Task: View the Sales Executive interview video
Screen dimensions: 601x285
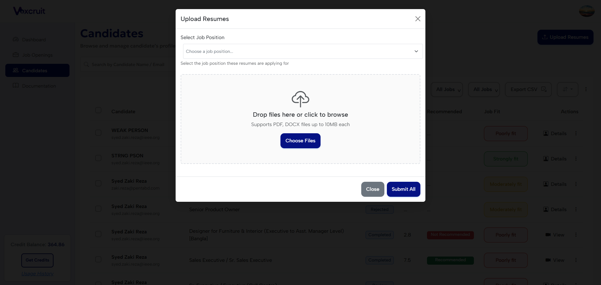Action: click(x=555, y=260)
